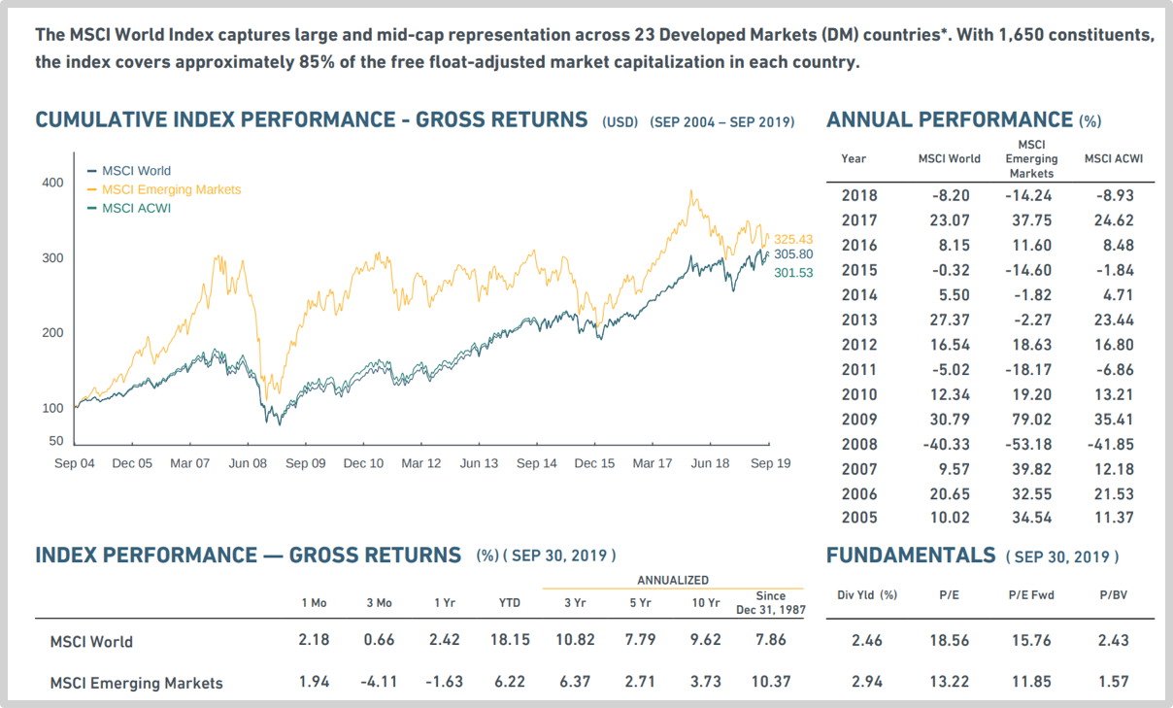Select the 301.53 chart end value label
The height and width of the screenshot is (708, 1173).
tap(792, 273)
